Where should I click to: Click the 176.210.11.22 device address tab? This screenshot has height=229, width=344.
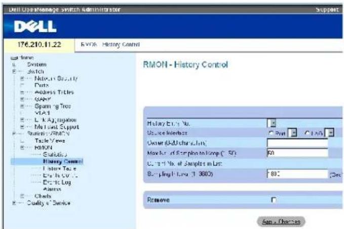click(39, 45)
